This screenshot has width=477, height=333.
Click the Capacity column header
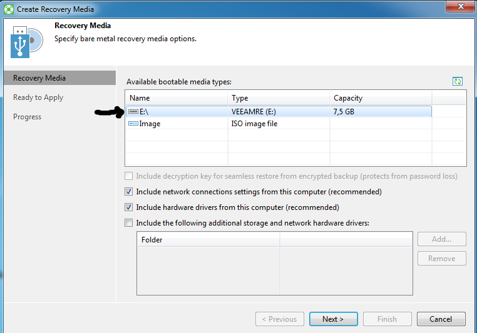tap(381, 98)
